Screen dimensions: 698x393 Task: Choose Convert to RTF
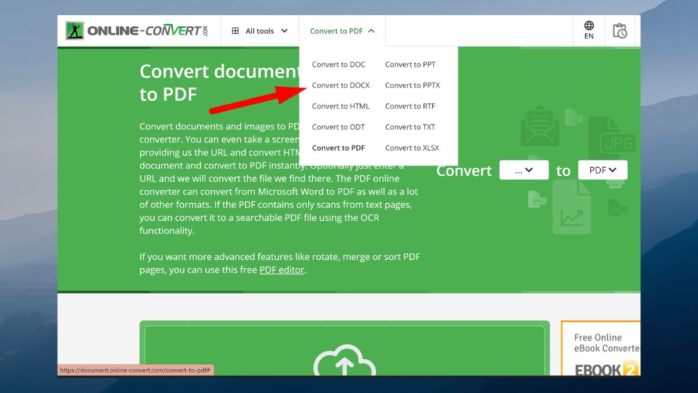(410, 107)
